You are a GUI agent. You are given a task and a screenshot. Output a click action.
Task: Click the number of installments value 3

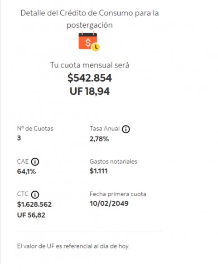click(x=19, y=138)
